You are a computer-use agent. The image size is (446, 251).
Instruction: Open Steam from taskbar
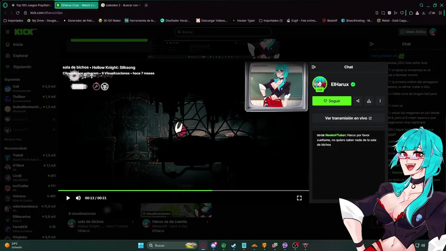click(x=234, y=245)
